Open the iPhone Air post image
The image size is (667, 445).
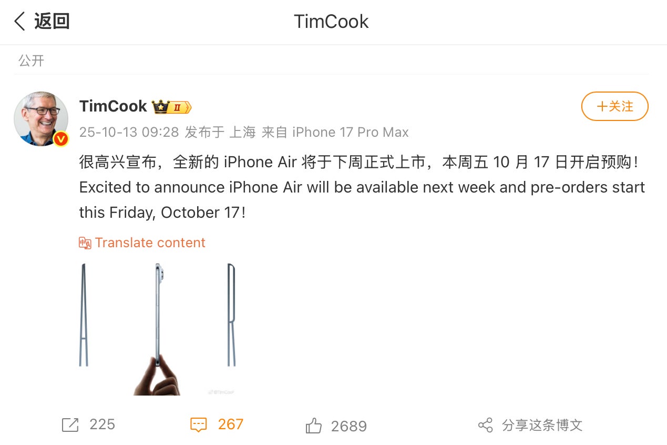158,329
